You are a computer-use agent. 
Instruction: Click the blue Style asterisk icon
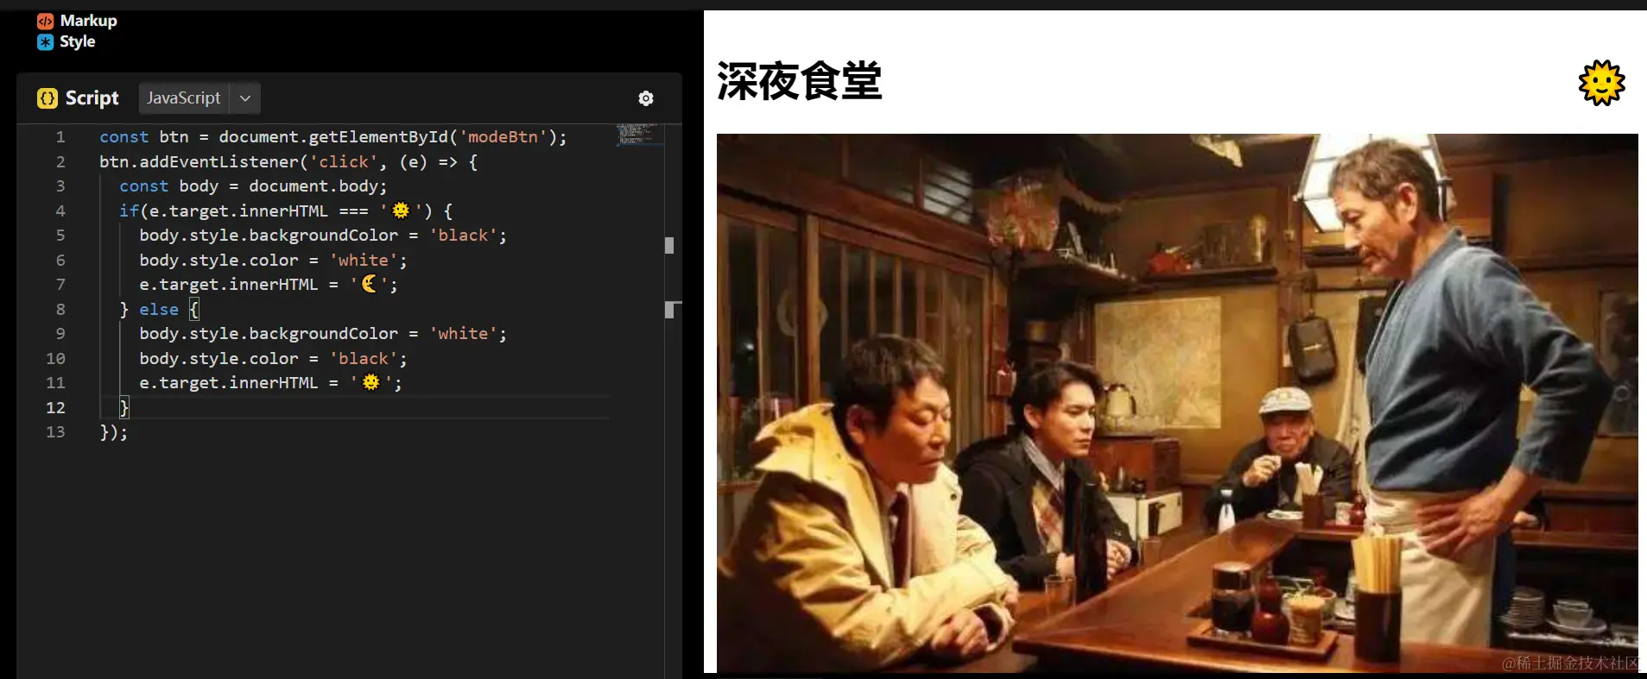coord(45,41)
